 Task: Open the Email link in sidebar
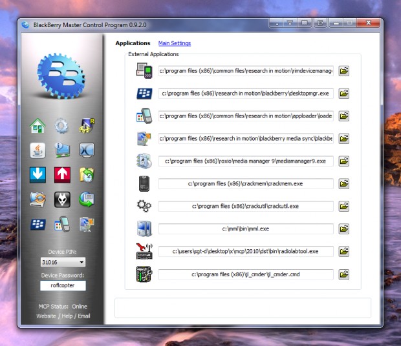(x=84, y=316)
